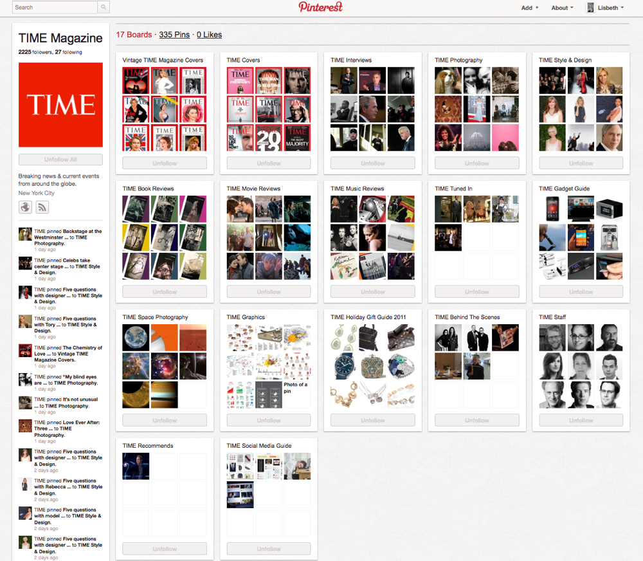Open TIME's website via globe icon
The width and height of the screenshot is (643, 561).
click(x=26, y=207)
